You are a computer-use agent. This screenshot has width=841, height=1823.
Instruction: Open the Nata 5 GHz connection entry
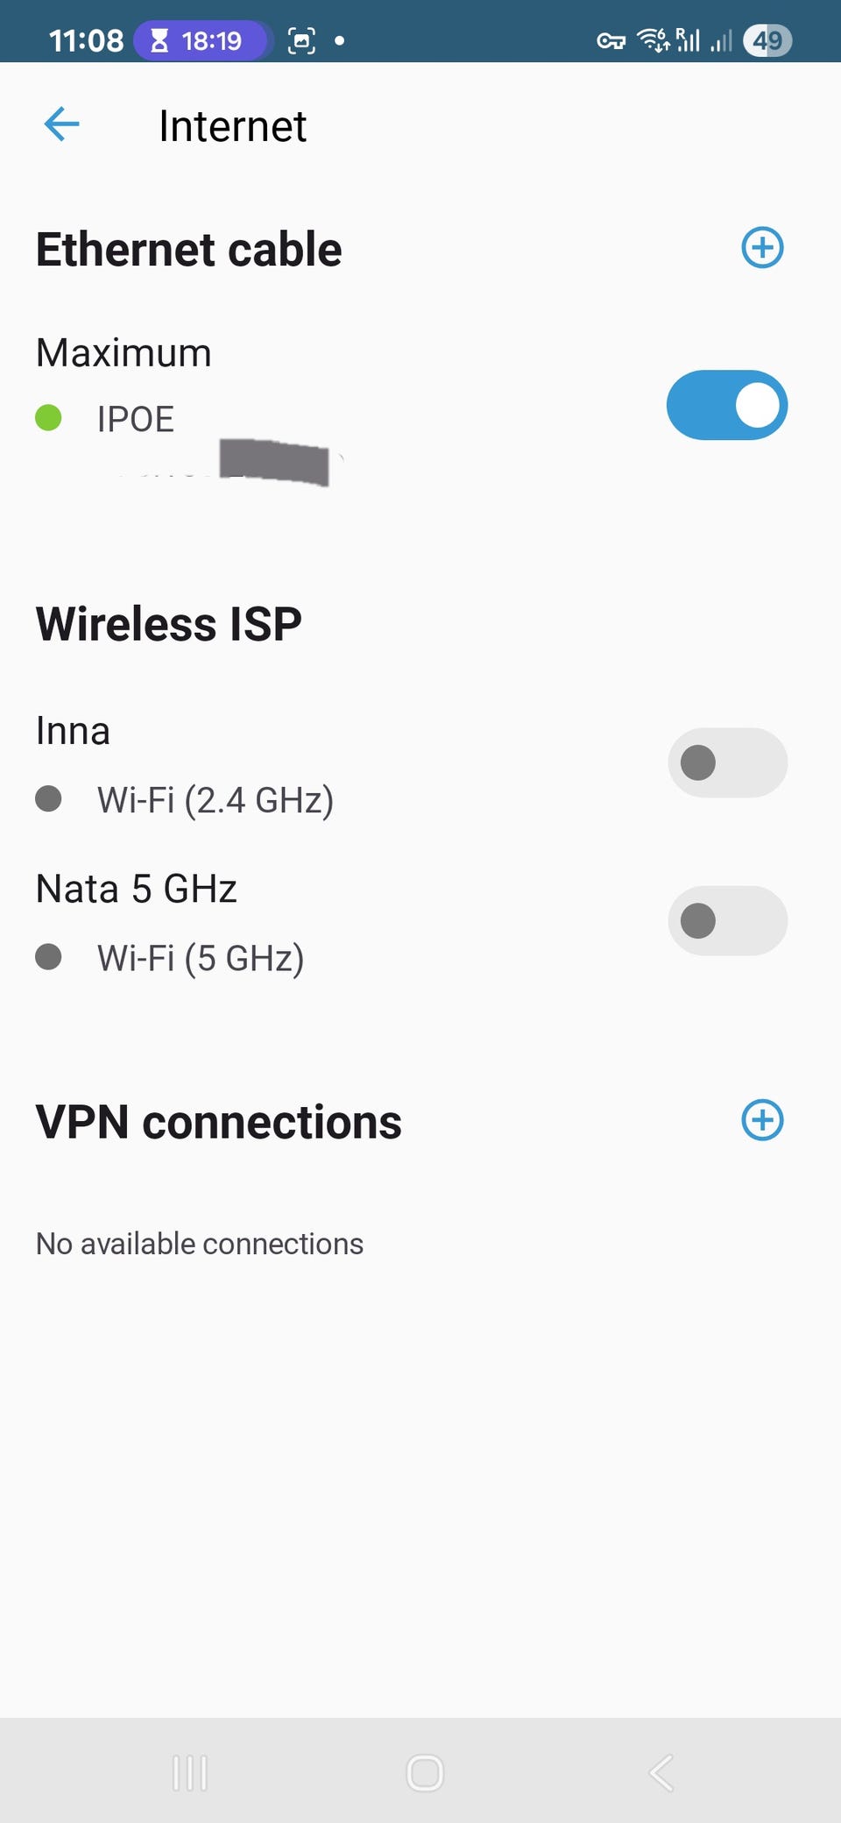coord(137,889)
